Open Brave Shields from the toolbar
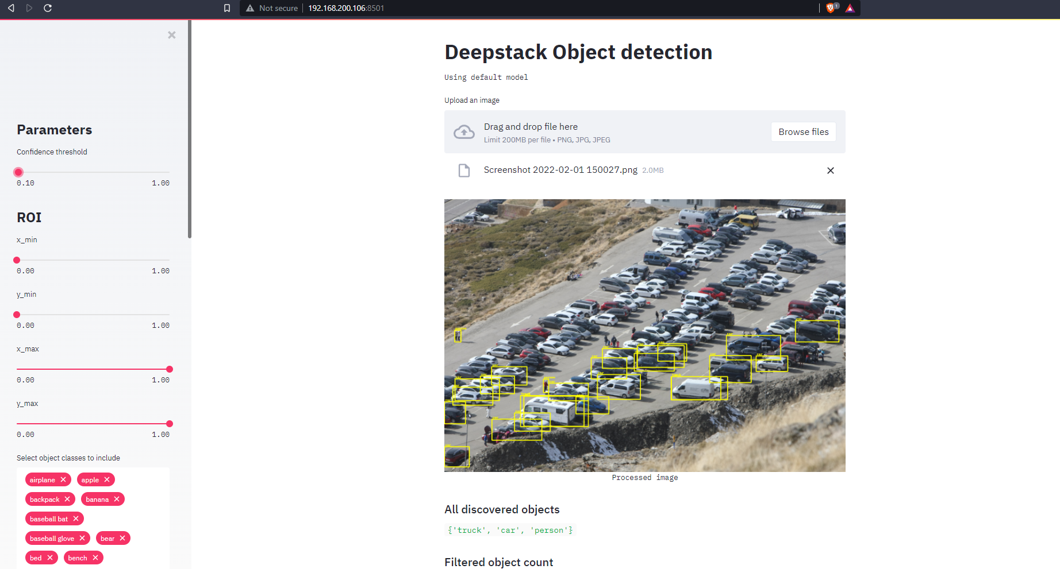This screenshot has height=569, width=1060. point(829,8)
